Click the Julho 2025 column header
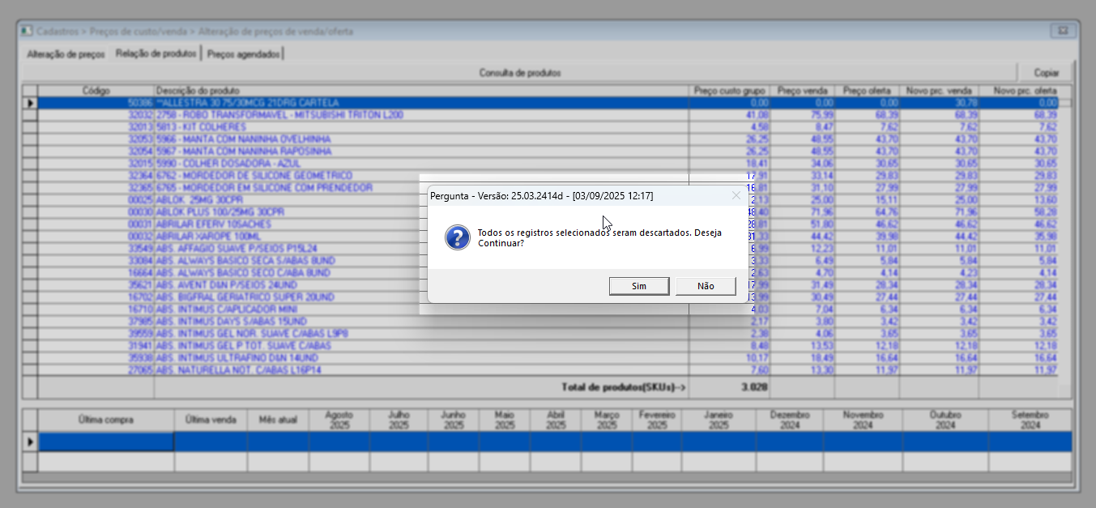Viewport: 1096px width, 508px height. click(399, 420)
